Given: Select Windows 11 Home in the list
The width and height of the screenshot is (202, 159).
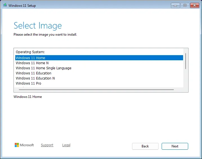Looking at the screenshot, I should [99, 58].
